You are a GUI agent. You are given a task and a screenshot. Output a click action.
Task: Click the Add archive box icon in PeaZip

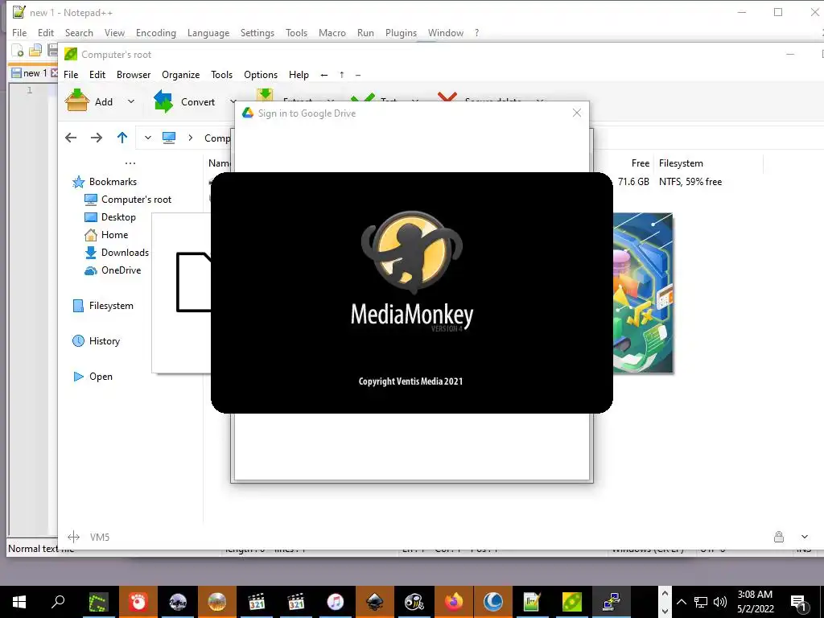pyautogui.click(x=76, y=101)
